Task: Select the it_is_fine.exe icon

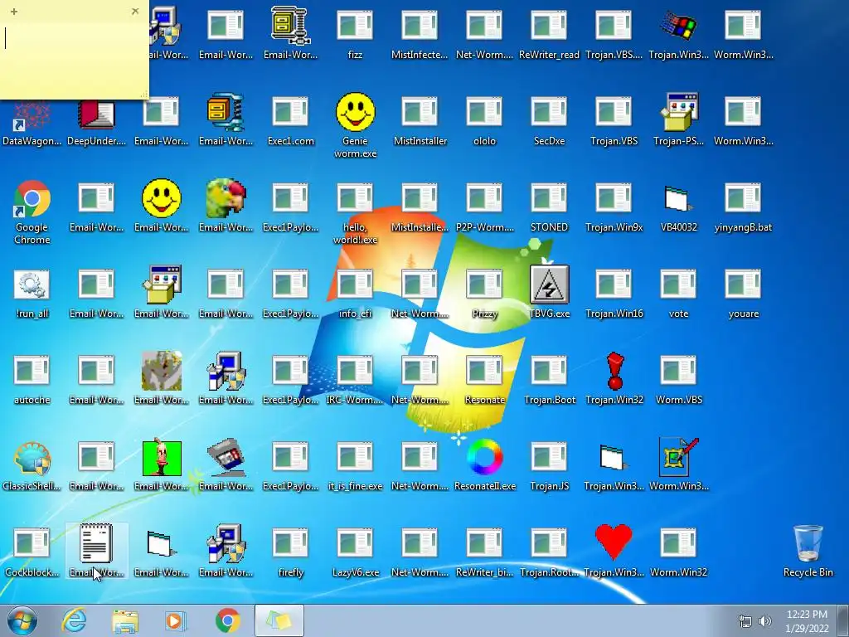Action: pos(355,457)
